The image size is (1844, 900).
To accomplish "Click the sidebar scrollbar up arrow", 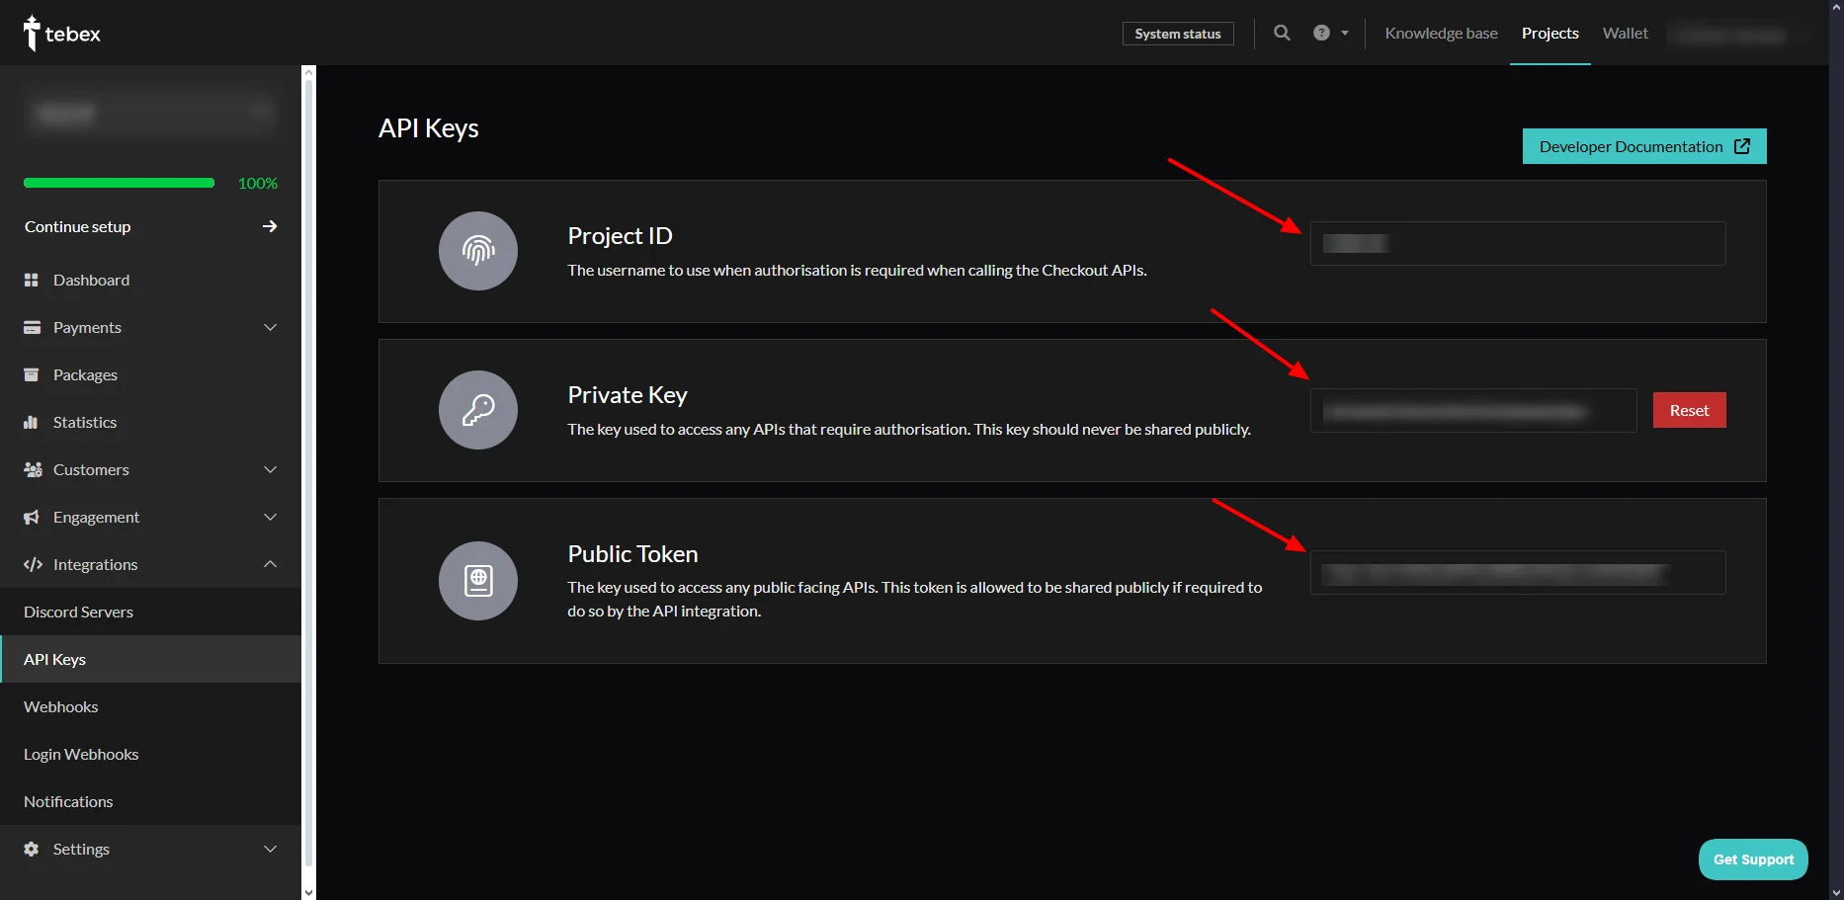I will click(308, 72).
